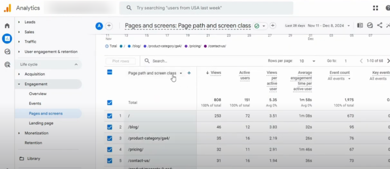390x169 pixels.
Task: Expand the Traffic section
Action: coord(19,42)
